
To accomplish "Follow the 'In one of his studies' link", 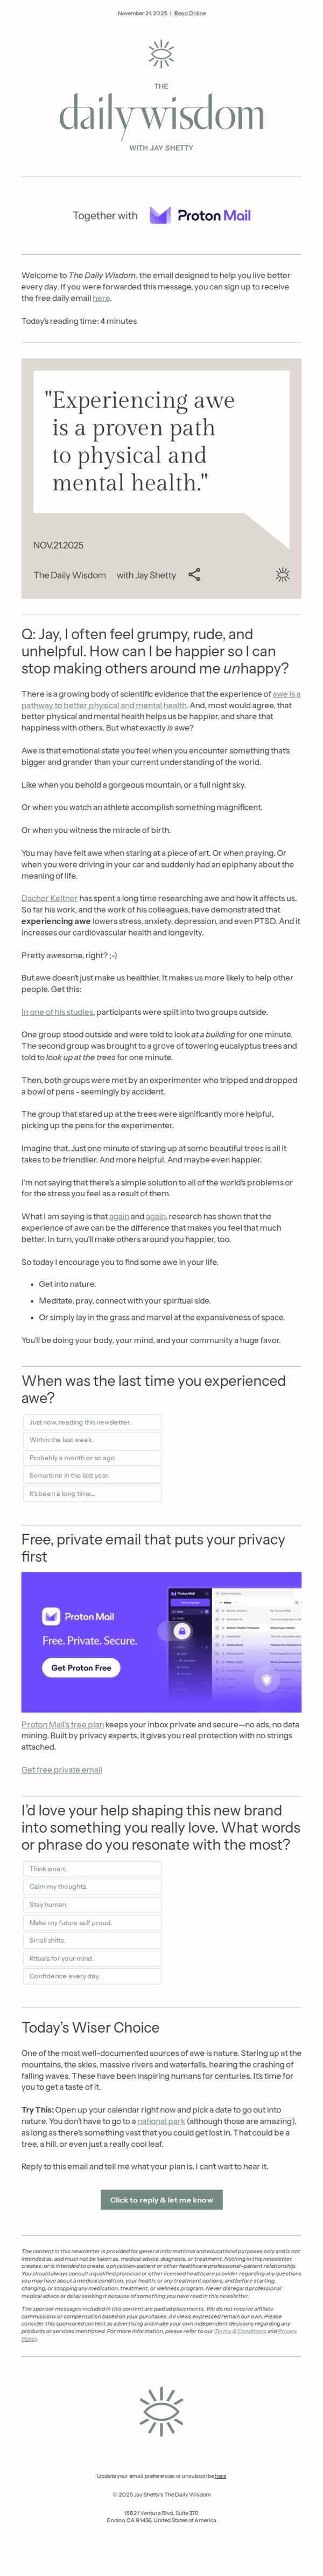I will coord(58,1012).
